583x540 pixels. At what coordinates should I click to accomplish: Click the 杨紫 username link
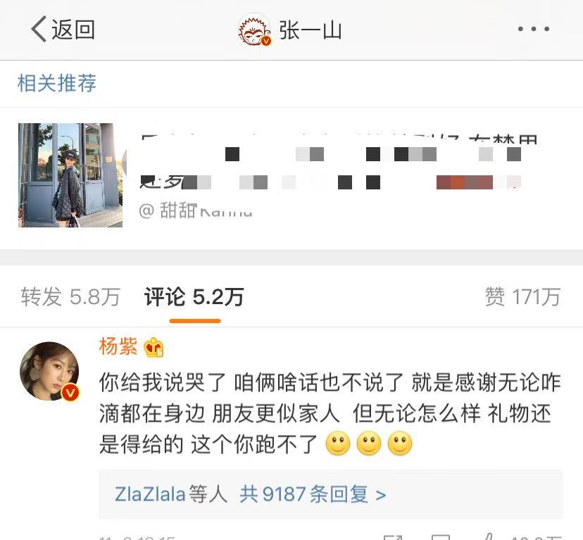tap(118, 346)
